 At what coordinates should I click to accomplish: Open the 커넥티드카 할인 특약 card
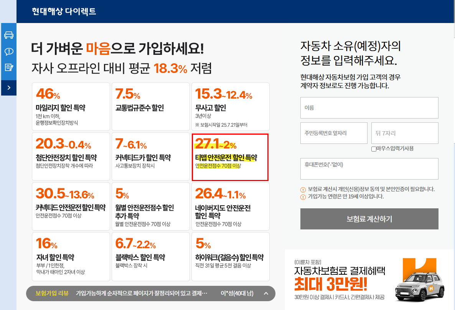pos(151,157)
